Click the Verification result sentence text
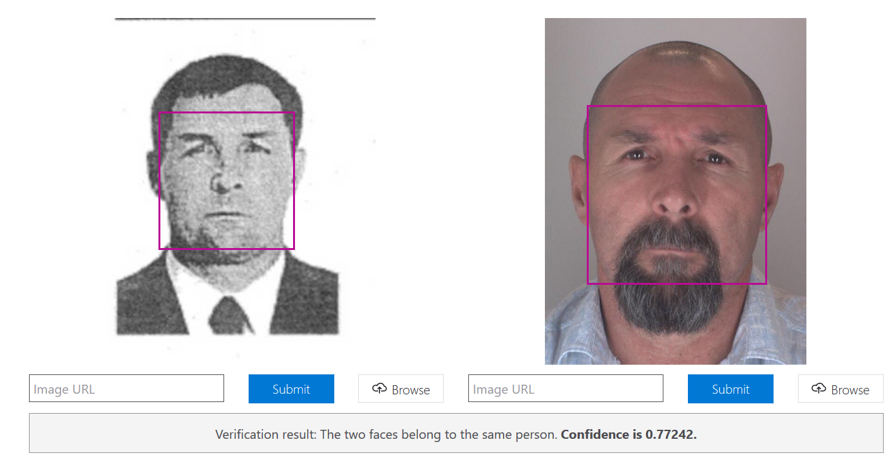Image resolution: width=894 pixels, height=462 pixels. tap(386, 434)
